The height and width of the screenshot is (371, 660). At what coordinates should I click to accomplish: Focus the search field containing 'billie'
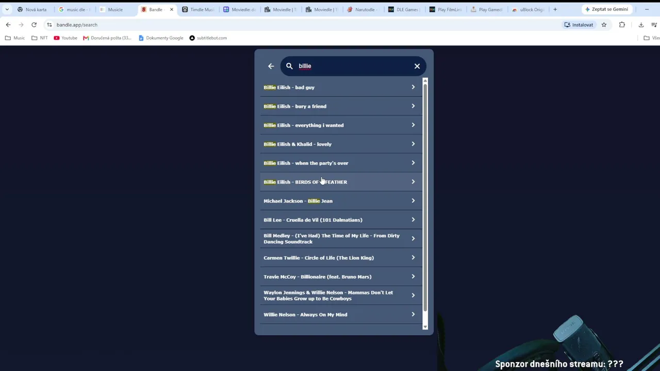(x=354, y=66)
